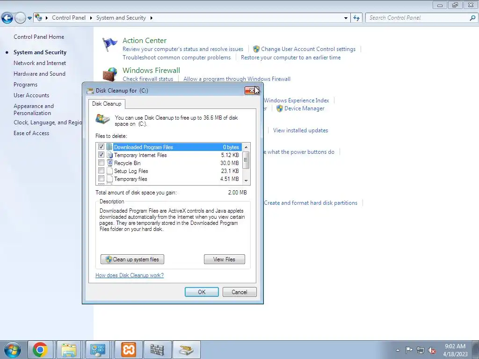Screen dimensions: 479x359
Task: Open the recent pages dropdown arrow
Action: [29, 18]
